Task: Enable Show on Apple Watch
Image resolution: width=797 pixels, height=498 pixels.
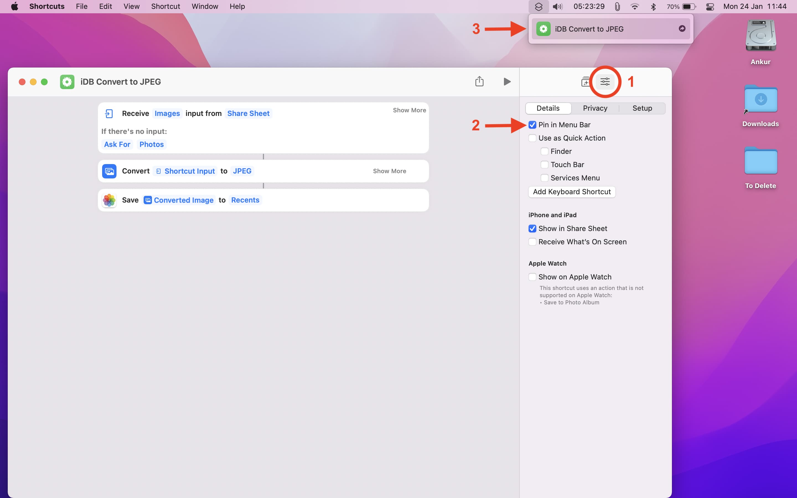Action: click(x=532, y=277)
